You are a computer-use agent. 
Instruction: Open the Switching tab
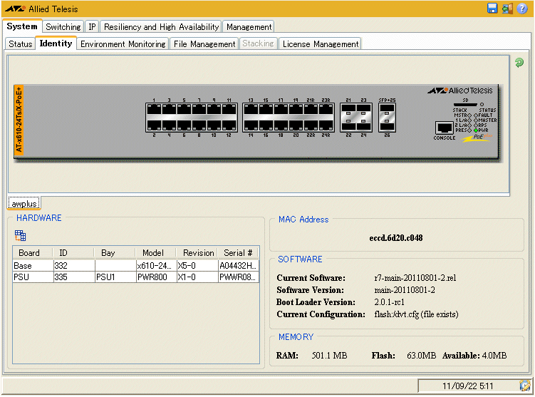point(63,26)
